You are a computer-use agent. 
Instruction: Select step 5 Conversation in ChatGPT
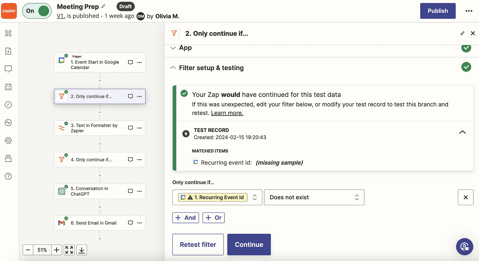coord(100,191)
